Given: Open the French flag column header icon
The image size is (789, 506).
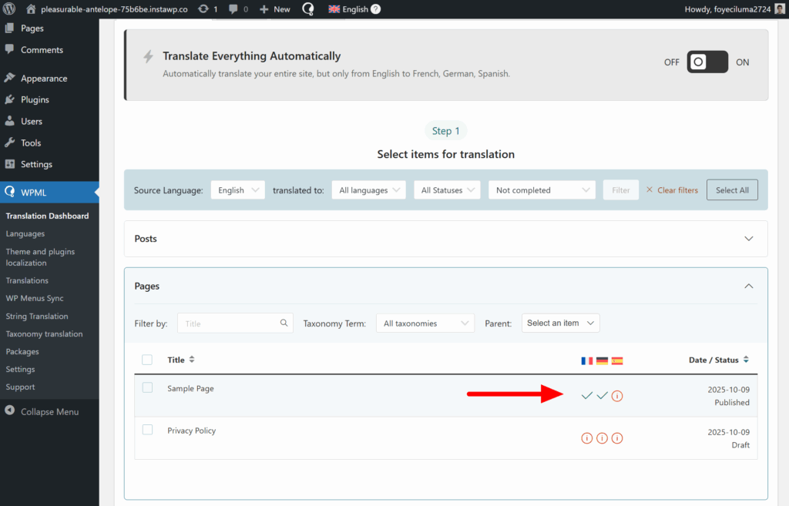Looking at the screenshot, I should [x=587, y=360].
